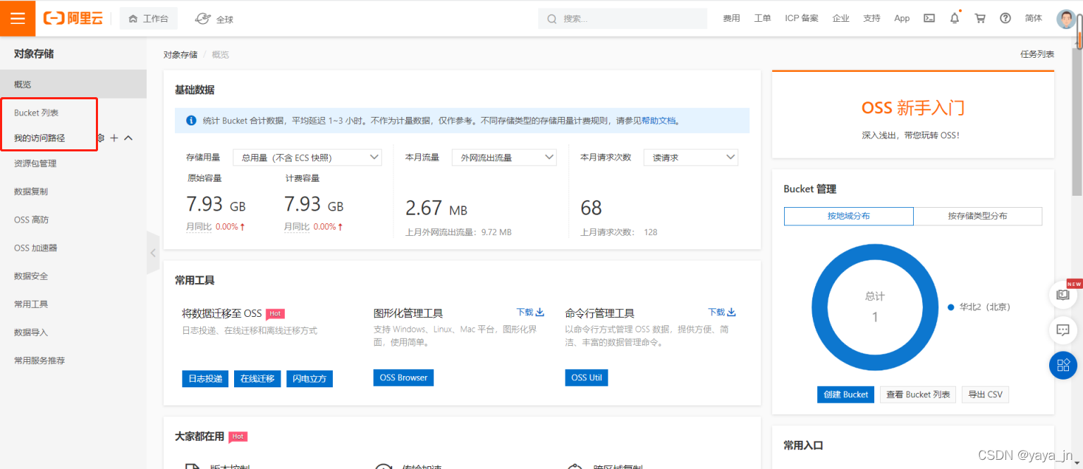Click the download icon for 命令行管理工具

click(x=732, y=312)
